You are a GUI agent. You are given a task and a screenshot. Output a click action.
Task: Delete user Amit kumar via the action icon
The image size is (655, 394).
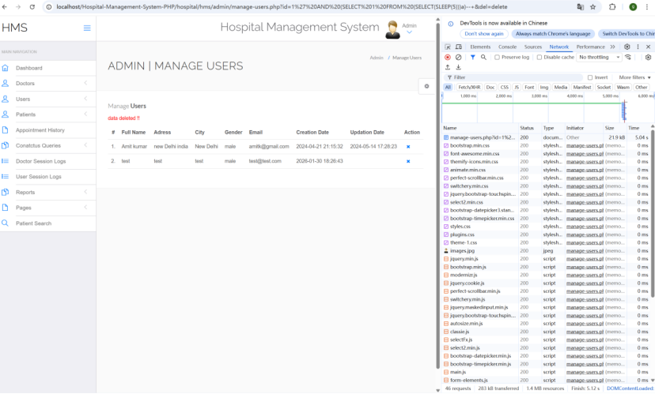pos(408,146)
